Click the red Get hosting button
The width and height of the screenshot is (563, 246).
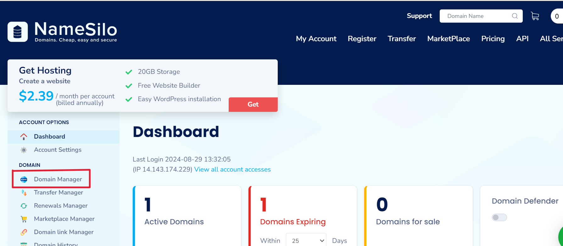253,105
